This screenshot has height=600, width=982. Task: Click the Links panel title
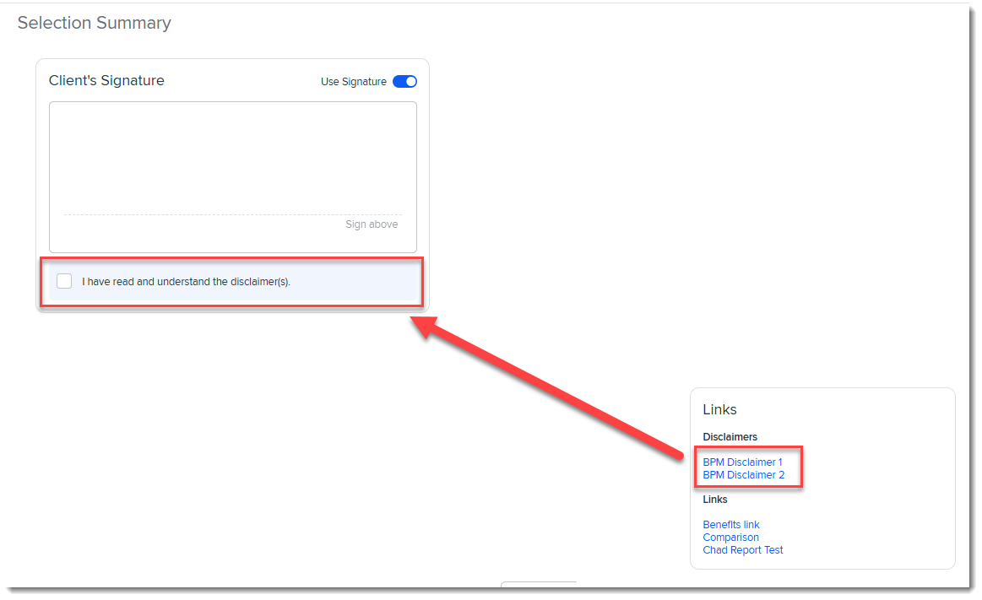pos(719,410)
